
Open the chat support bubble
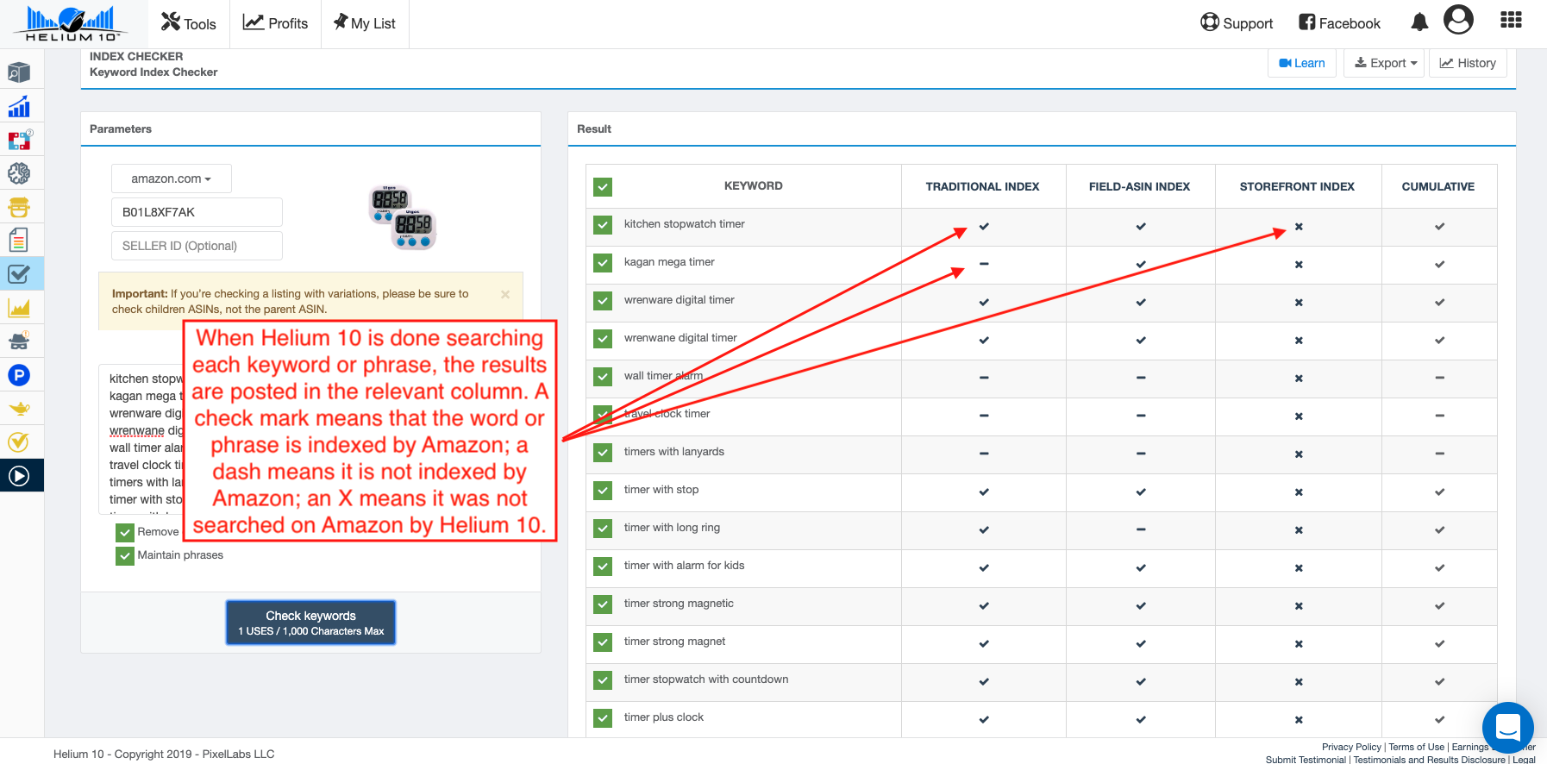(x=1507, y=727)
